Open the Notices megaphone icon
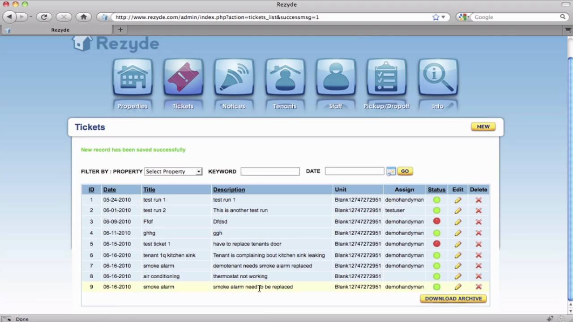Image resolution: width=573 pixels, height=322 pixels. [234, 77]
